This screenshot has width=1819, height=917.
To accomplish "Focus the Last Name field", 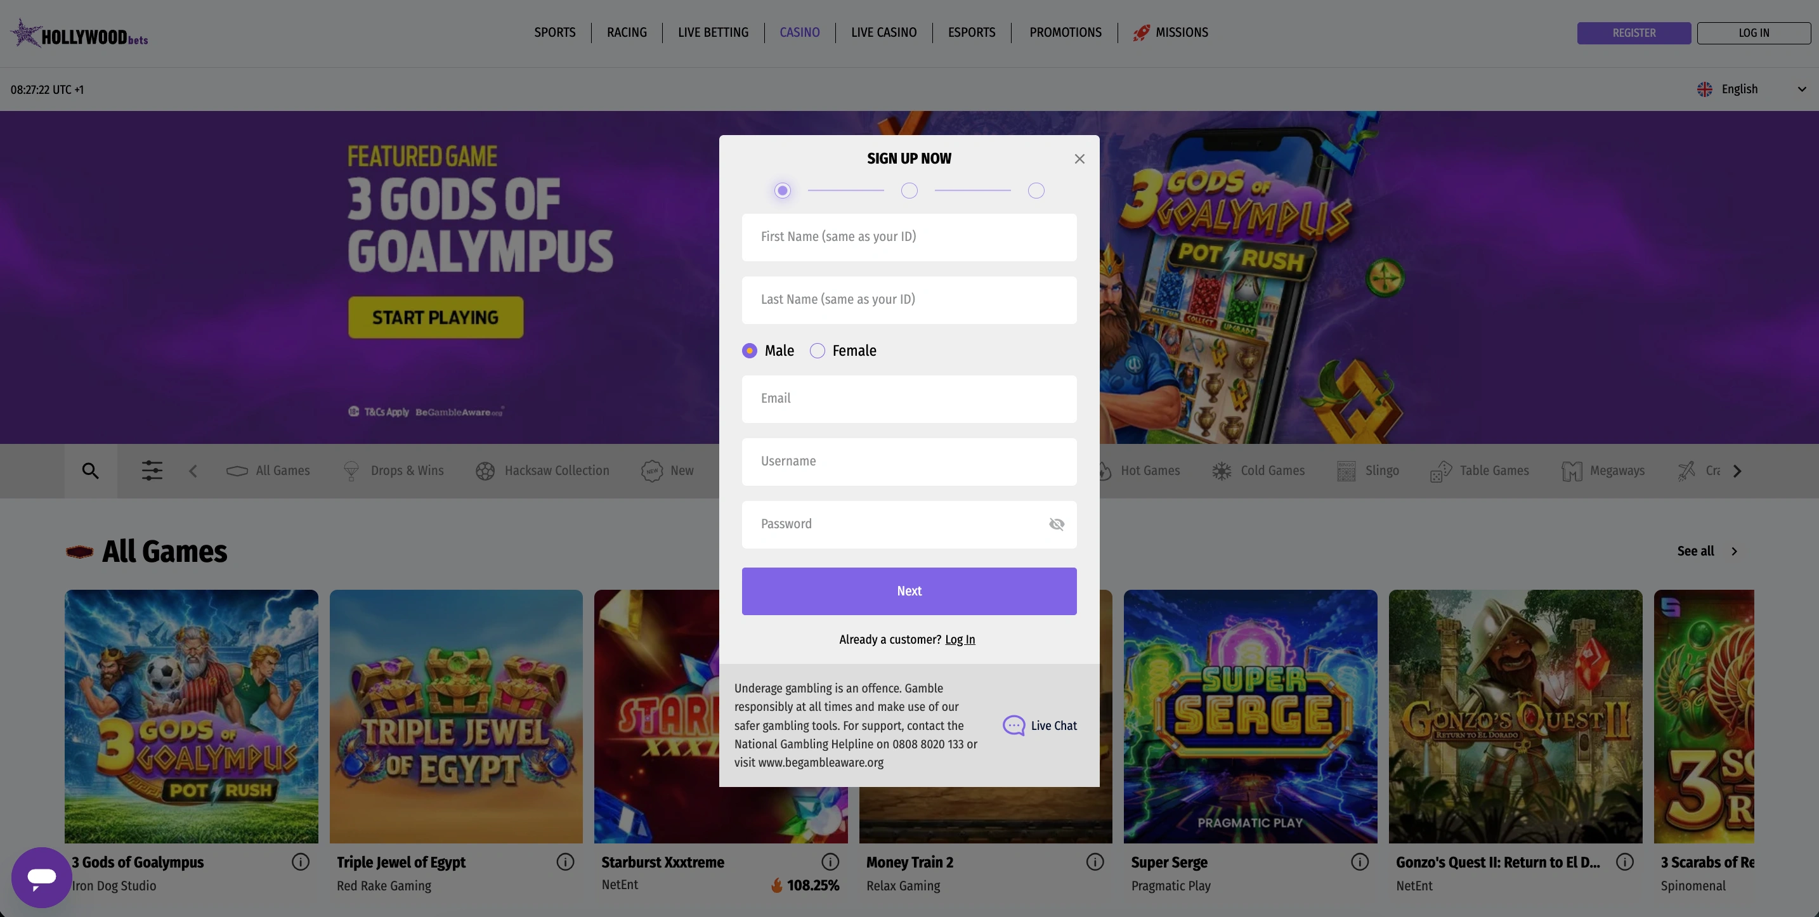I will pos(909,300).
